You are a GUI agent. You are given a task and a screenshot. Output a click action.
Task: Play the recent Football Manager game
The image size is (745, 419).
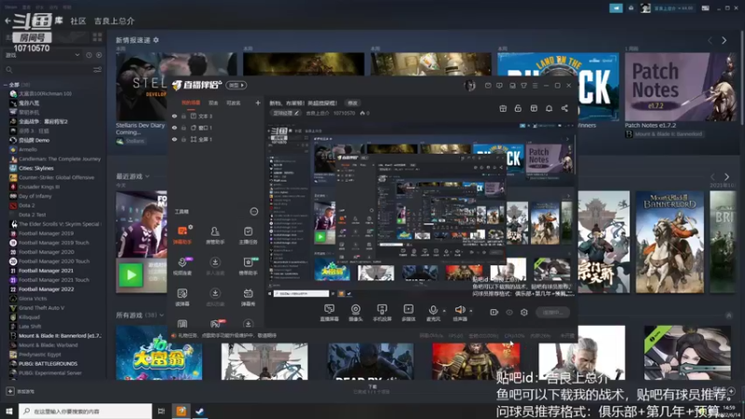(130, 275)
